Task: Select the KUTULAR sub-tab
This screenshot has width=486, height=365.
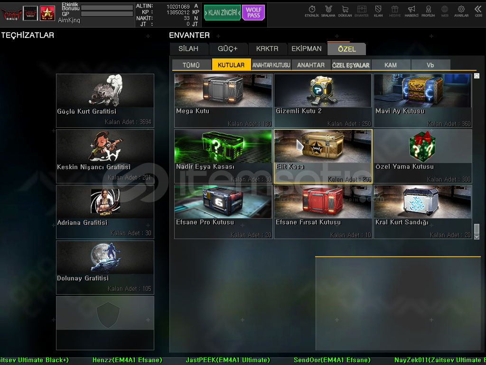Action: [x=231, y=65]
